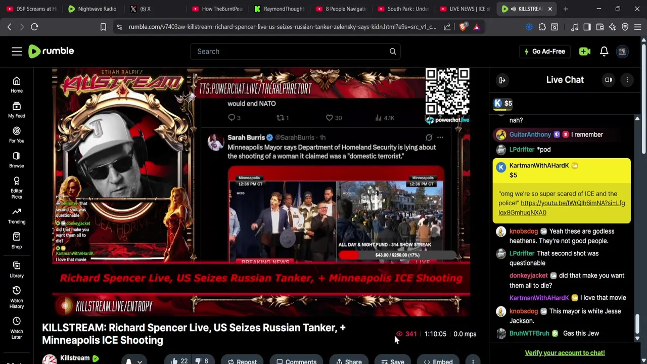Click the Live Chat scrollbar thumb
The width and height of the screenshot is (647, 364).
click(637, 324)
